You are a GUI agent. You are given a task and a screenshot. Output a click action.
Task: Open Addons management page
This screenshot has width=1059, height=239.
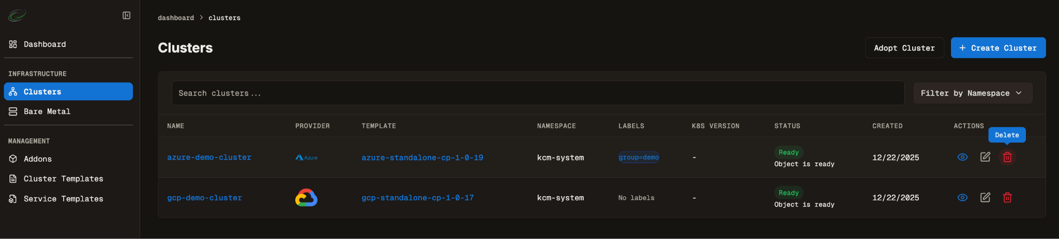tap(37, 159)
